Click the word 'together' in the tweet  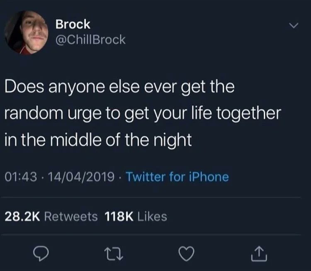coord(249,114)
